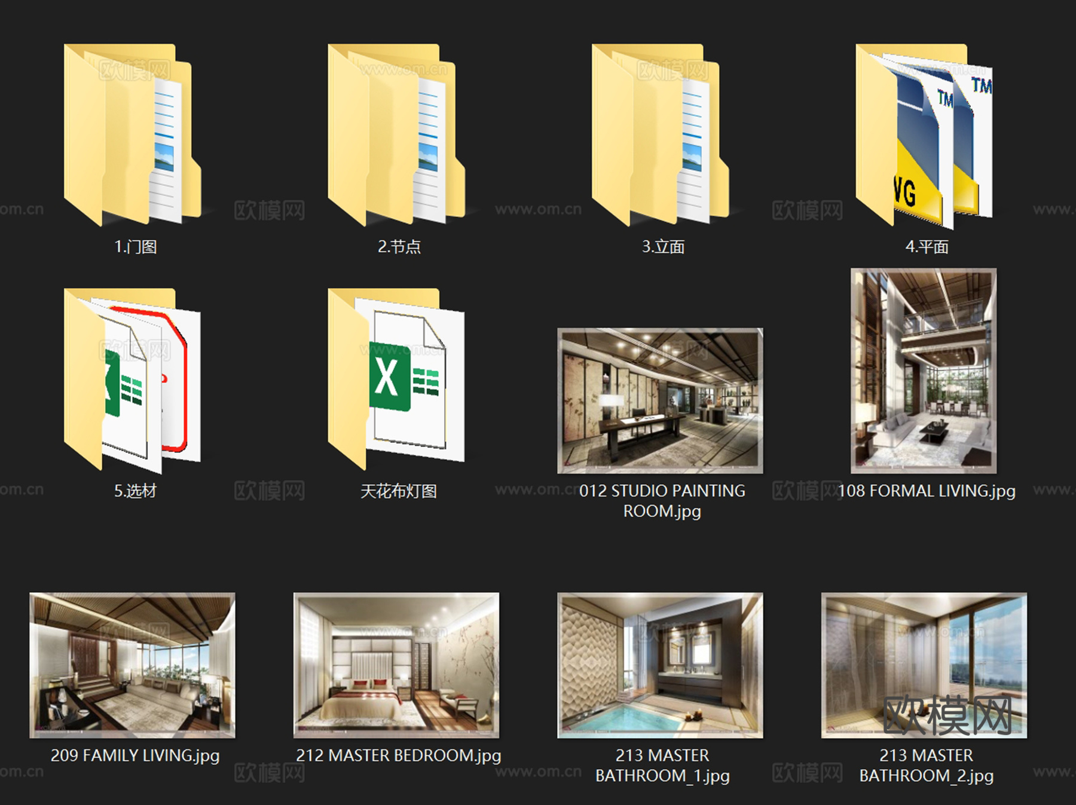1076x805 pixels.
Task: Select the 212 MASTER BEDROOM image thumbnail
Action: [x=396, y=665]
